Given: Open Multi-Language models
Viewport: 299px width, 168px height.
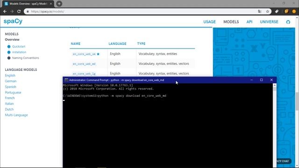Looking at the screenshot, I should (16, 115).
